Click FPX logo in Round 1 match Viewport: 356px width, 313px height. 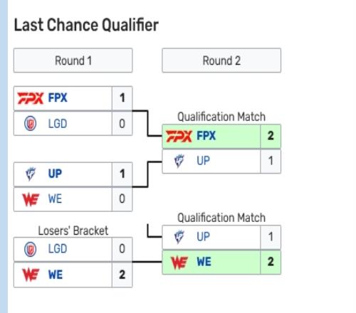coord(31,98)
